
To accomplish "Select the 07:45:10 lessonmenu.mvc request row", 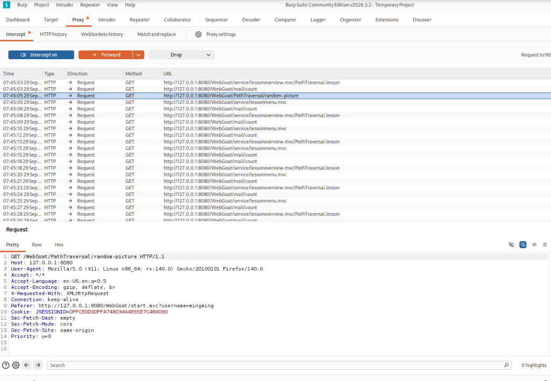I will 275,129.
